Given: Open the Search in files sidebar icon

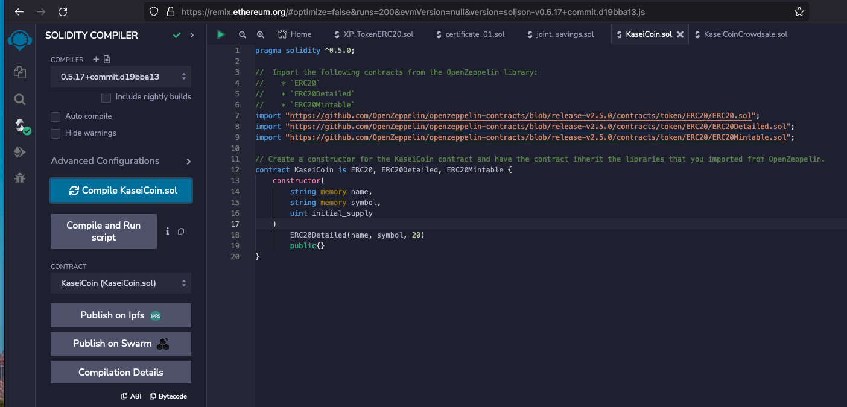Looking at the screenshot, I should 19,99.
